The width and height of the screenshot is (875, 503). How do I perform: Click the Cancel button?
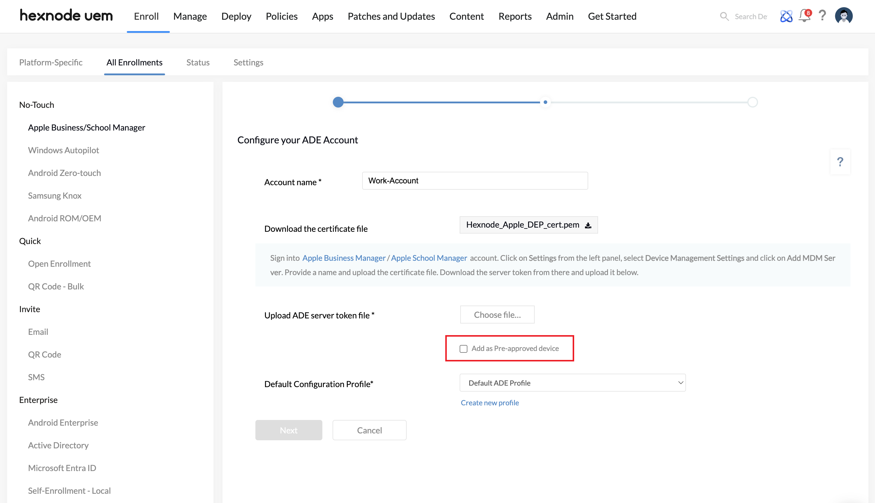[369, 430]
